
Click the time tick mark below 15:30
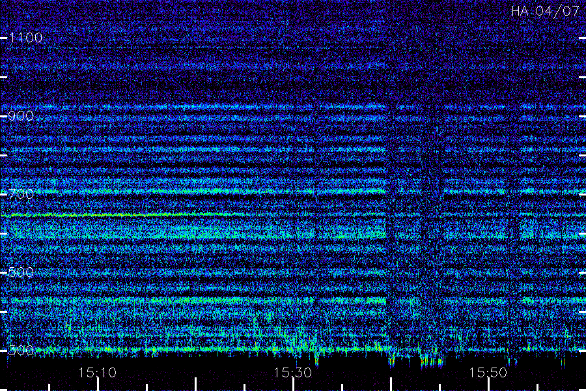294,384
